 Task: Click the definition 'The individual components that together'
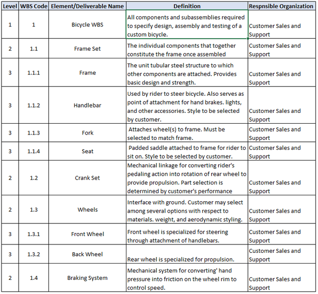pos(187,49)
